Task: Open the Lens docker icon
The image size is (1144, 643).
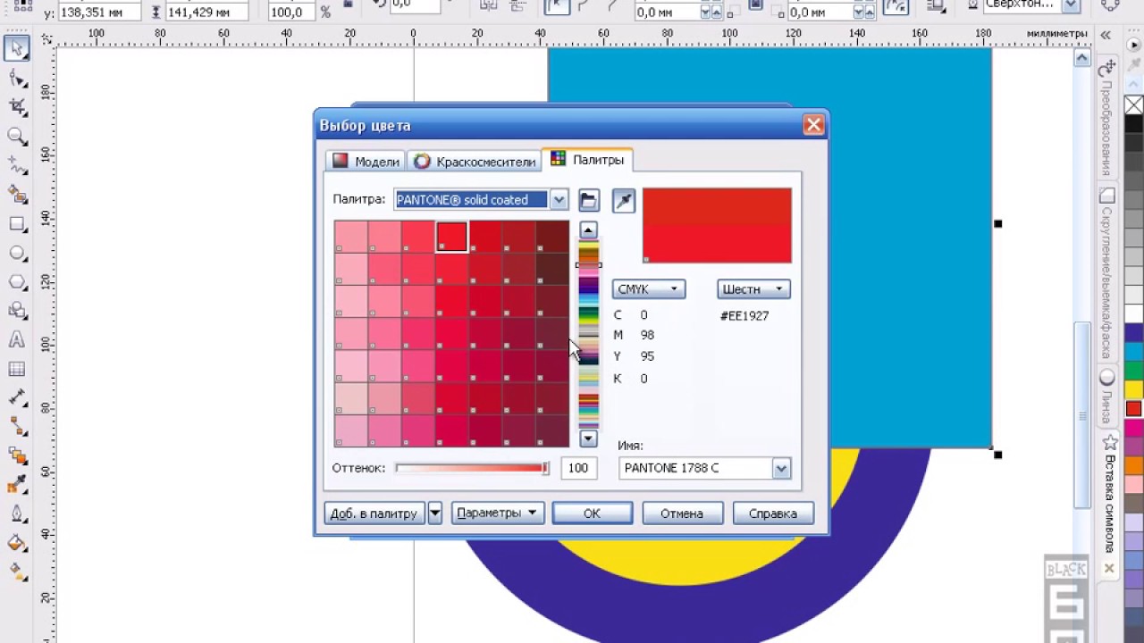Action: (1108, 377)
